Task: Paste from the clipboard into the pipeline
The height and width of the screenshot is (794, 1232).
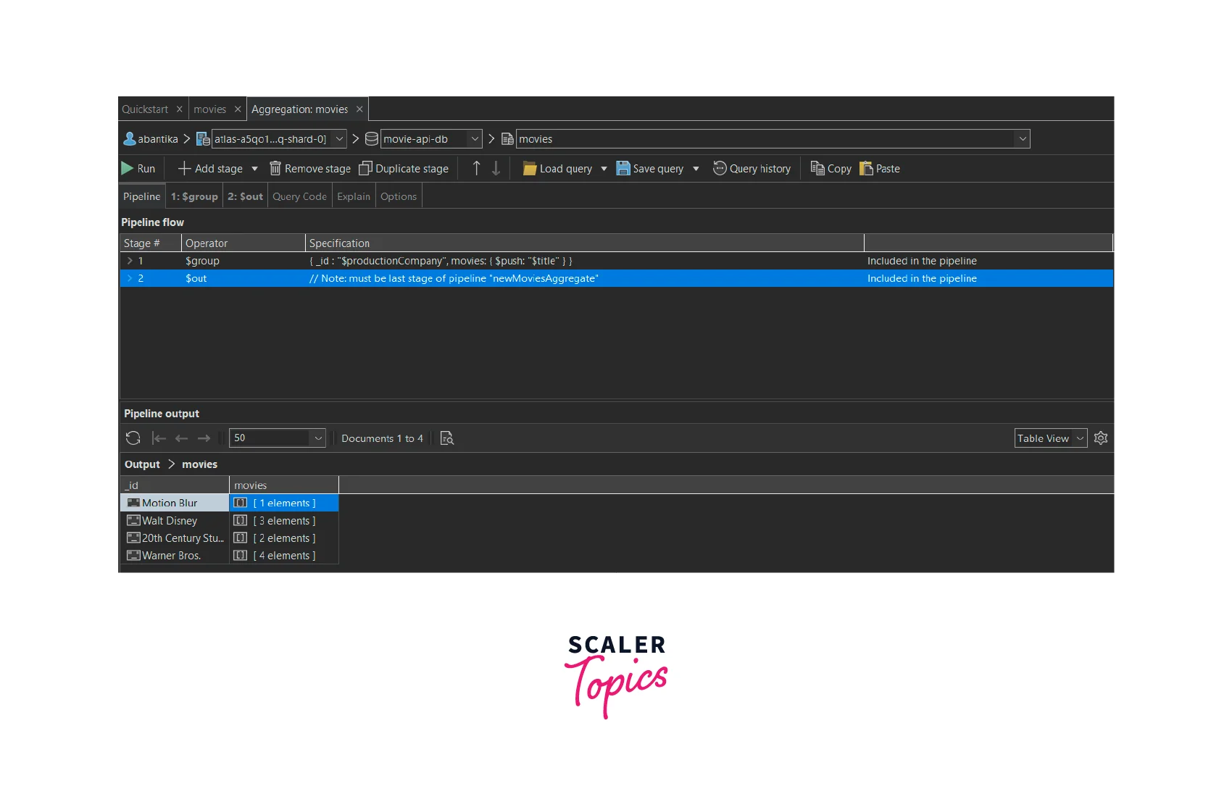Action: pos(879,169)
